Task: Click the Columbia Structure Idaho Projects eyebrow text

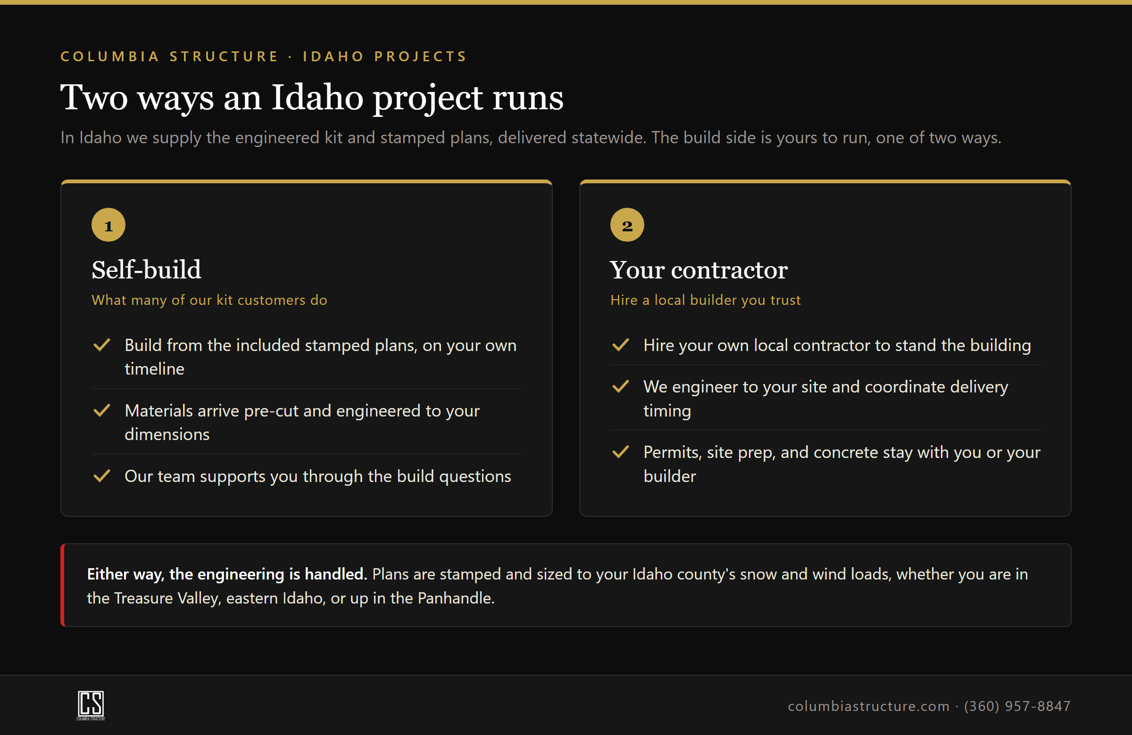Action: tap(264, 56)
